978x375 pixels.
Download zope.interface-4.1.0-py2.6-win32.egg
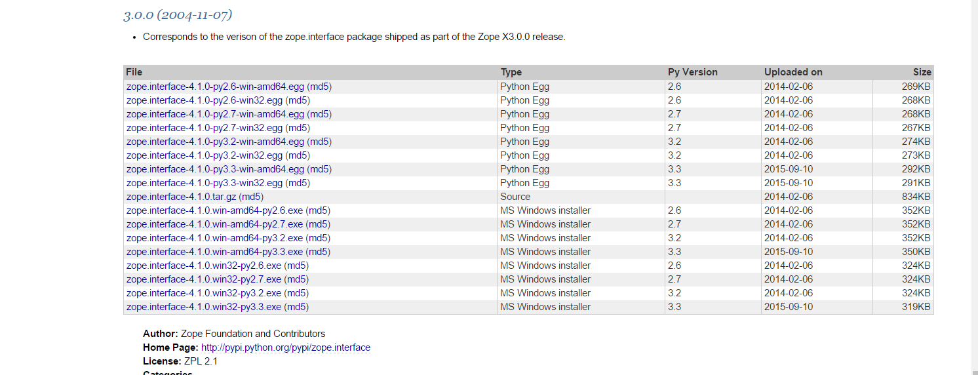tap(205, 100)
